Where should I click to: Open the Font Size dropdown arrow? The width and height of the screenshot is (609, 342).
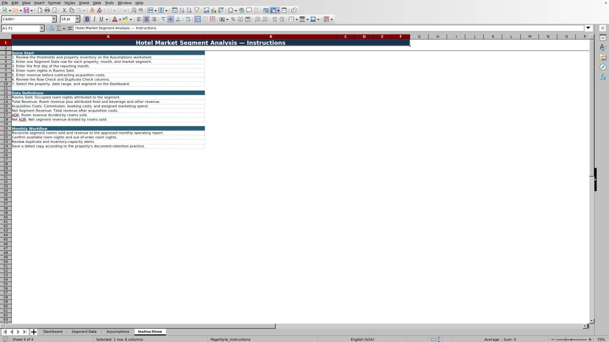pyautogui.click(x=78, y=19)
